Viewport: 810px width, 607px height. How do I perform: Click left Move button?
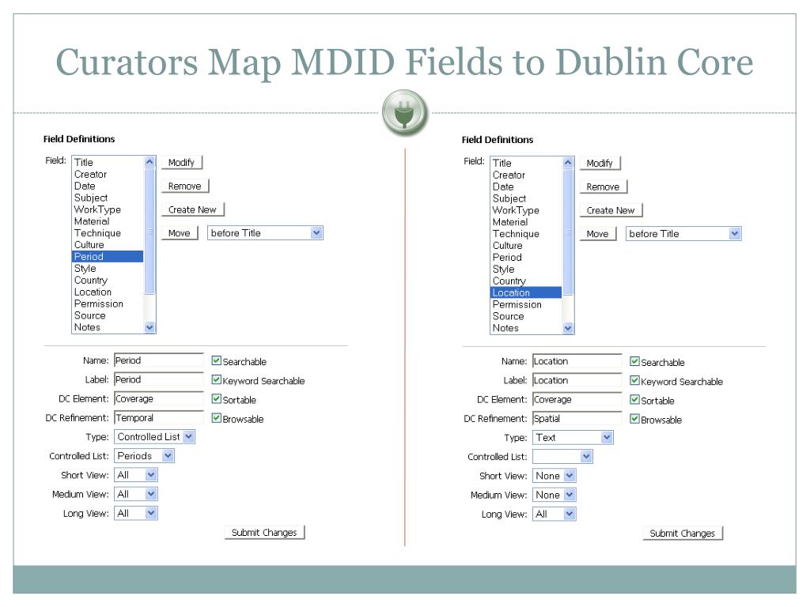click(x=180, y=233)
